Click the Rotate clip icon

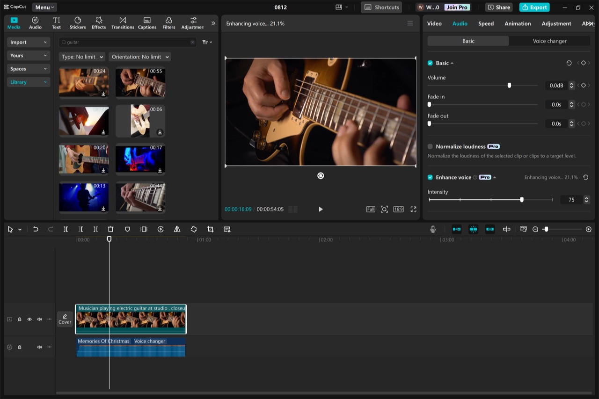click(194, 229)
